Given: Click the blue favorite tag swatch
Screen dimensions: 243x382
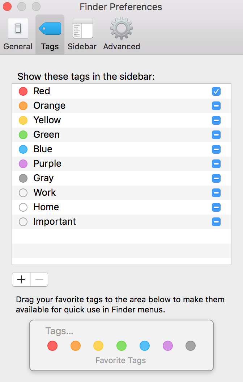Looking at the screenshot, I should click(145, 346).
